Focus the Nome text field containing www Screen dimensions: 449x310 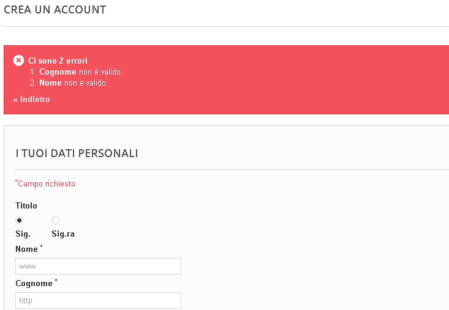coord(98,267)
